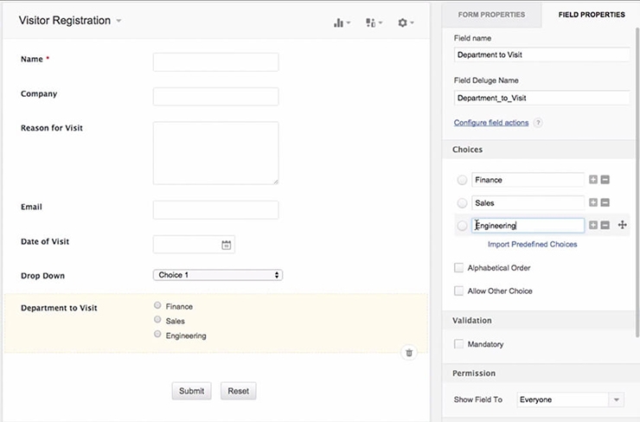The width and height of the screenshot is (640, 422).
Task: Click the Submit button
Action: [x=191, y=391]
